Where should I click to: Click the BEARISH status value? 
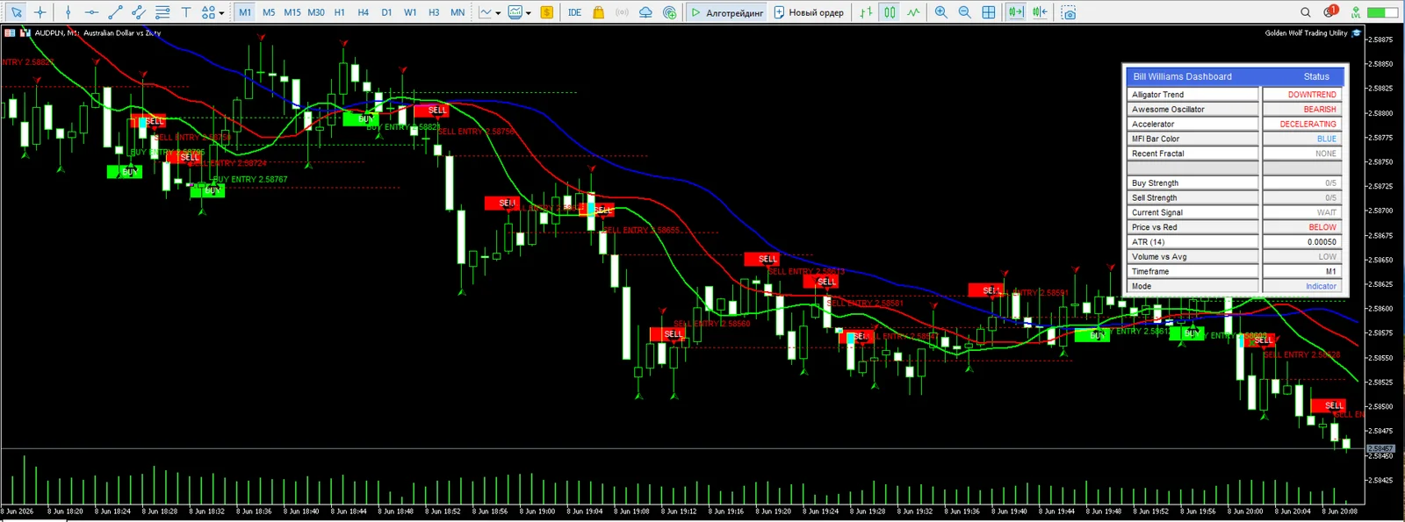(1320, 110)
